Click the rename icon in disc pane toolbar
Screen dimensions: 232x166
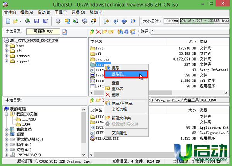pos(111,32)
